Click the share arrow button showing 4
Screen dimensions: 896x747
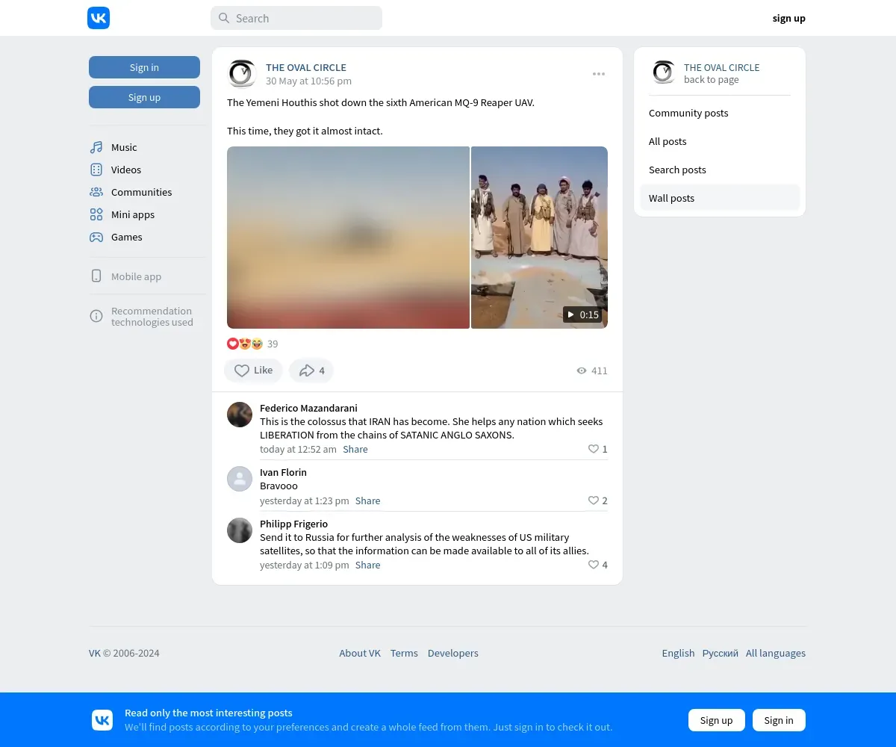click(311, 371)
